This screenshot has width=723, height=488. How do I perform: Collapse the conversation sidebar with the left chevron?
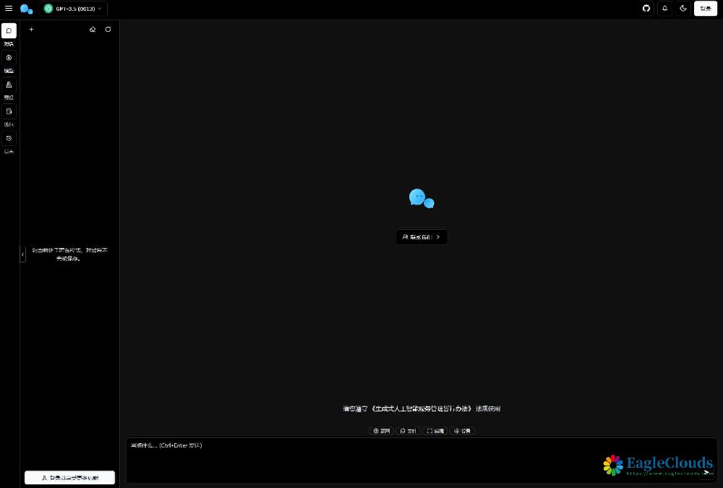[x=22, y=254]
